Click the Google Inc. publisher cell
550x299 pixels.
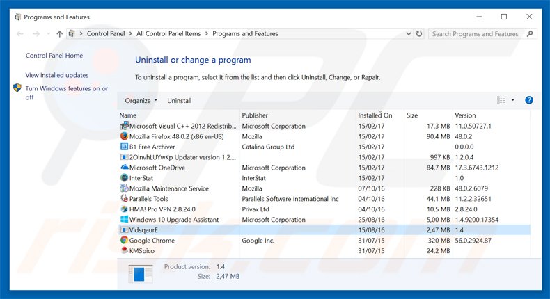pyautogui.click(x=258, y=241)
